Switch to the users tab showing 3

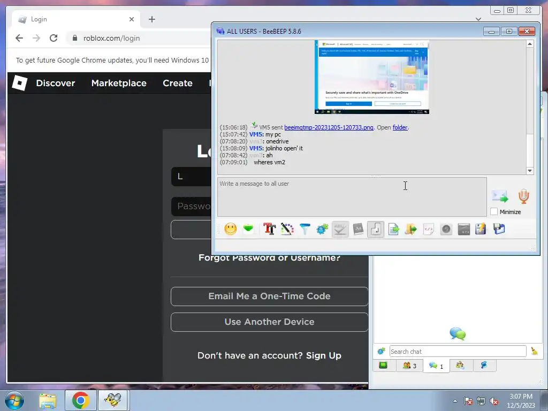(409, 366)
